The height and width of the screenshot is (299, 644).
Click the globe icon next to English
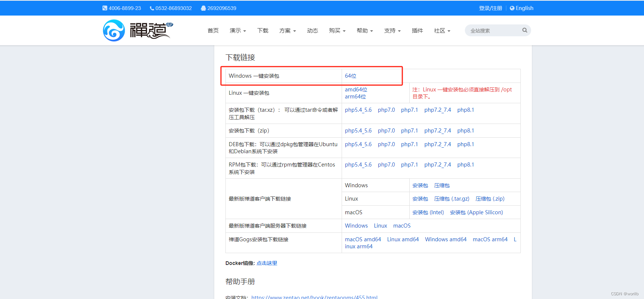tap(512, 8)
